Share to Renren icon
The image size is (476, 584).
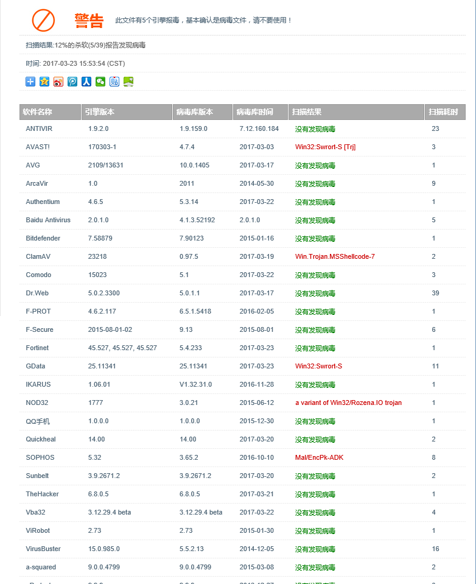pos(86,82)
